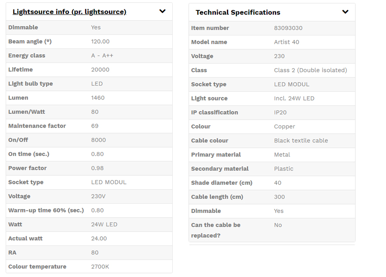Image resolution: width=386 pixels, height=277 pixels.
Task: Click the Colour temperature 2700K row
Action: (x=89, y=267)
